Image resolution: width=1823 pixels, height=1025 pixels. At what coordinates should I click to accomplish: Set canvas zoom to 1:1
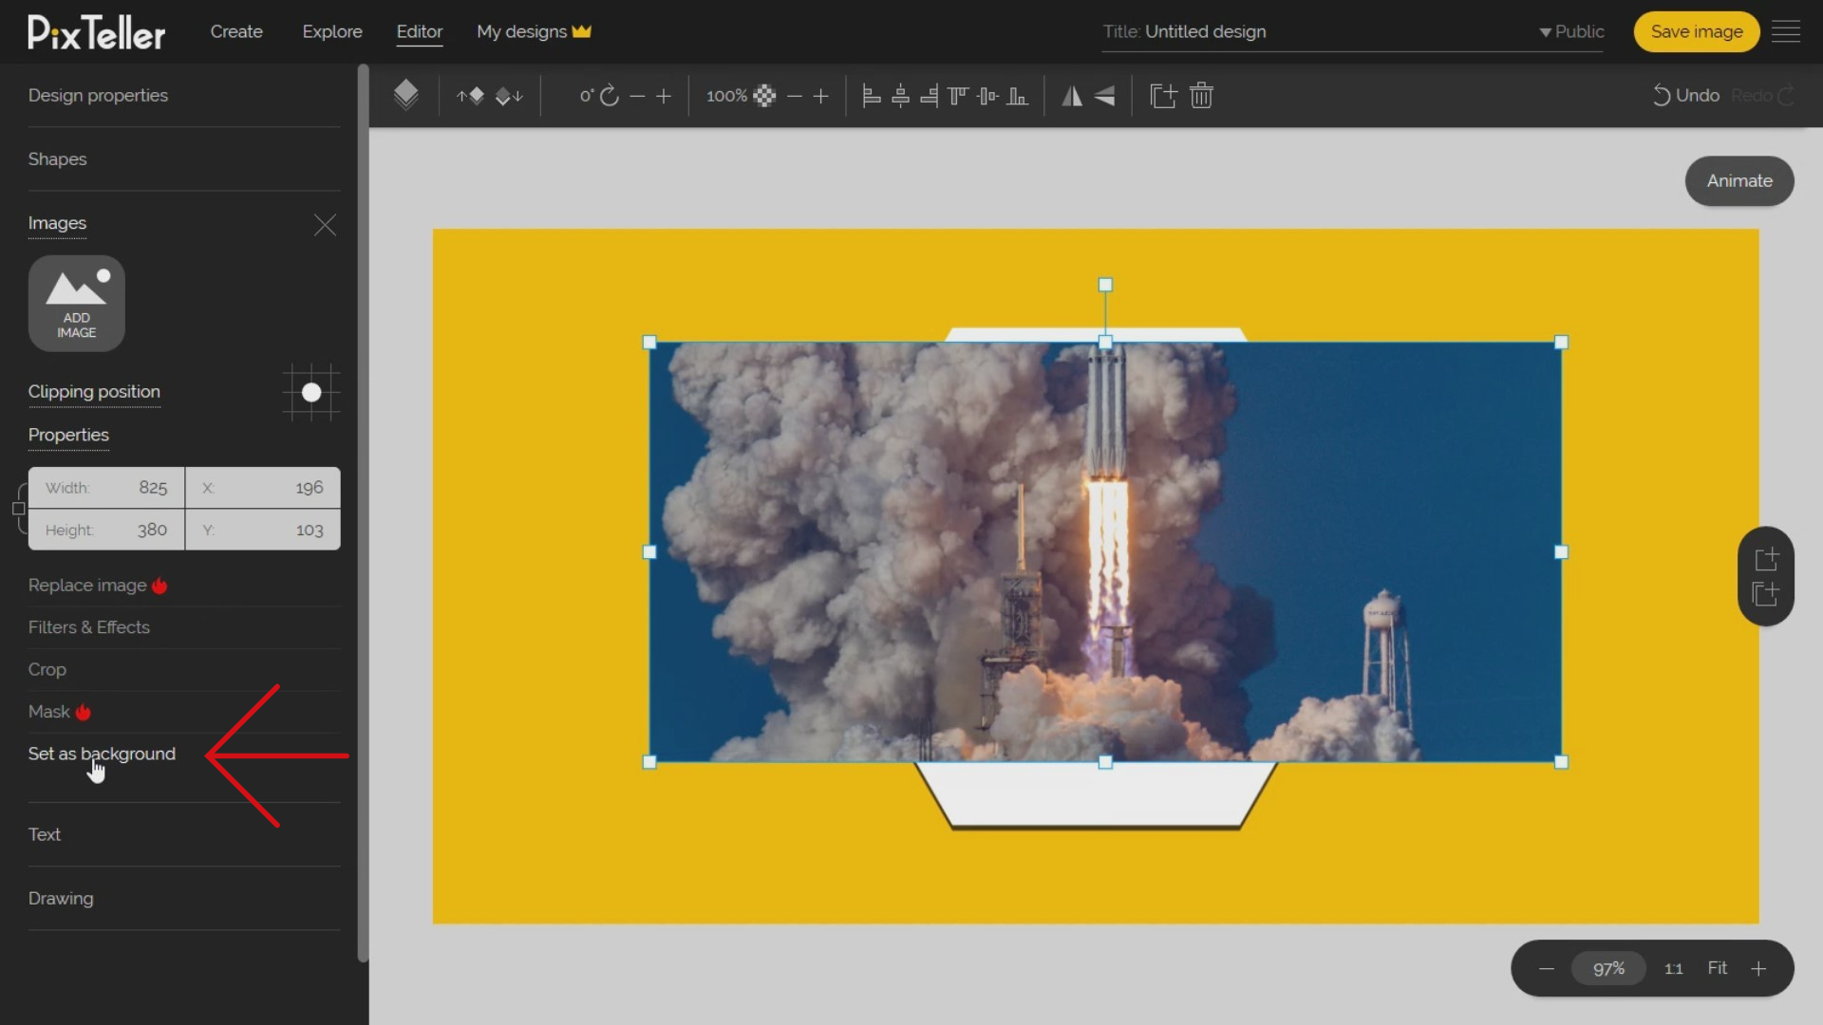point(1674,969)
